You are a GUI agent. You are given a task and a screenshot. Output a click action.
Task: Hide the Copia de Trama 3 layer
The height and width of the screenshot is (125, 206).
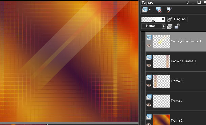click(149, 65)
